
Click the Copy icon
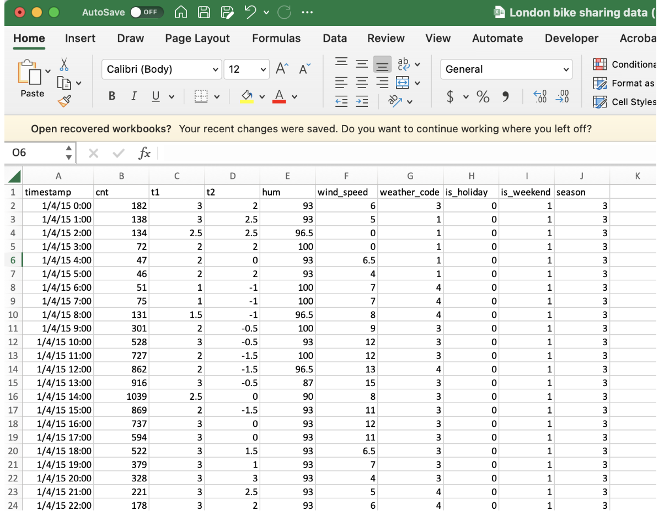click(65, 83)
